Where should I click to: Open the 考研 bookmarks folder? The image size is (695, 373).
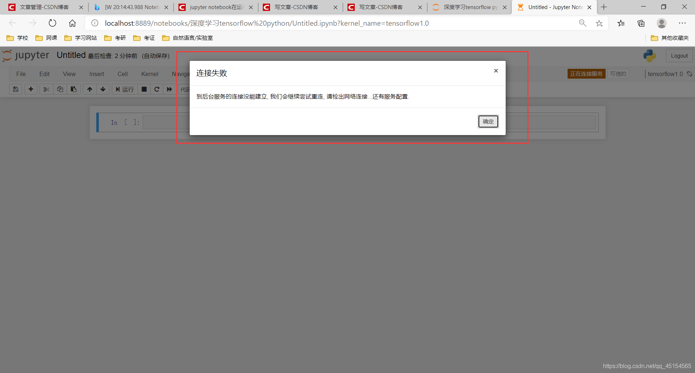[115, 38]
